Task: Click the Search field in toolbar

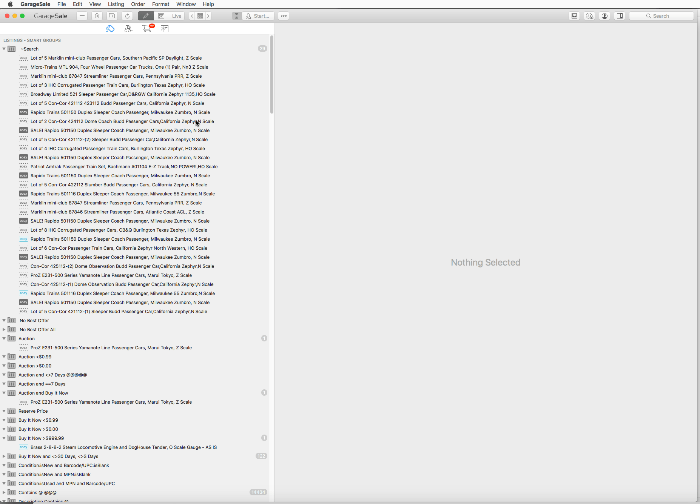Action: 661,16
